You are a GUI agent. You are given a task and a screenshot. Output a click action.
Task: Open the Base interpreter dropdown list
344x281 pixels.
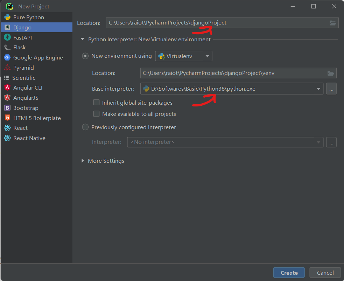pos(318,89)
